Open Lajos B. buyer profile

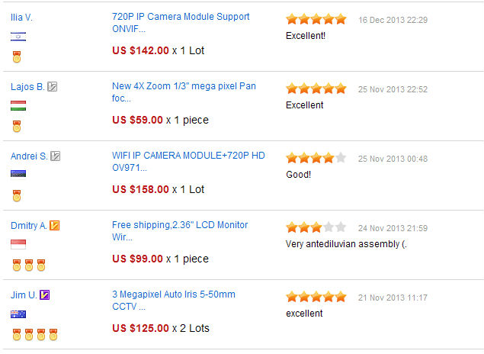click(x=27, y=87)
